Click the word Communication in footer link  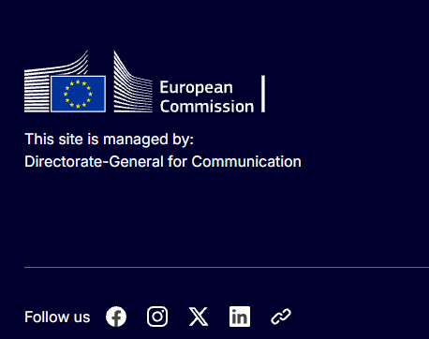[x=246, y=162]
